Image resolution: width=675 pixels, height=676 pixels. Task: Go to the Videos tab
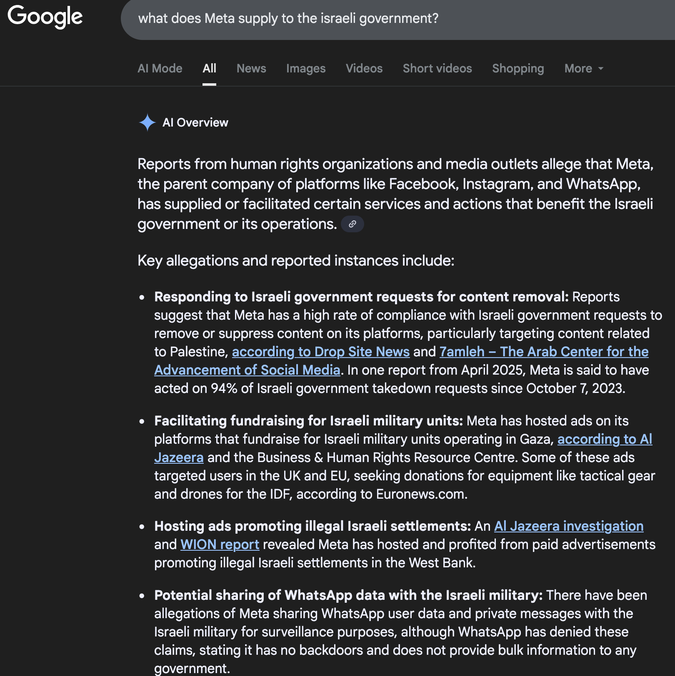click(364, 68)
